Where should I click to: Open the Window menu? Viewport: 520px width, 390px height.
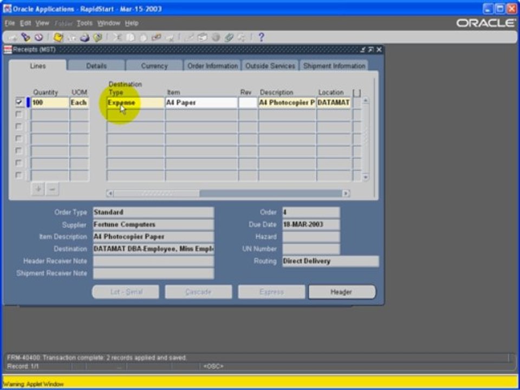pyautogui.click(x=109, y=23)
